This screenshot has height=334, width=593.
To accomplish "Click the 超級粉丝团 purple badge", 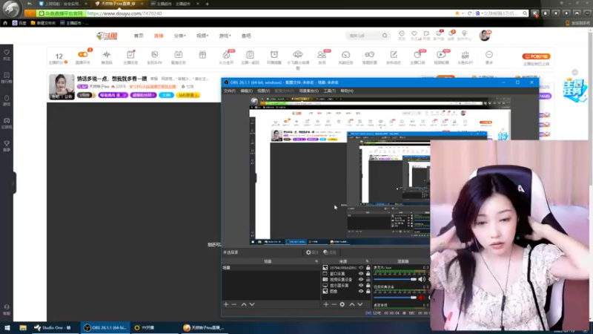I will tap(143, 95).
